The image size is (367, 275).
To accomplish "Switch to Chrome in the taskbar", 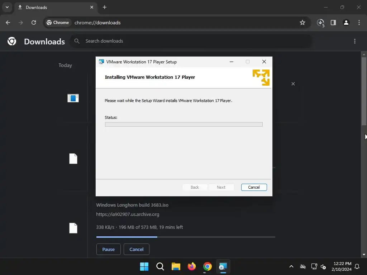I will tap(208, 266).
